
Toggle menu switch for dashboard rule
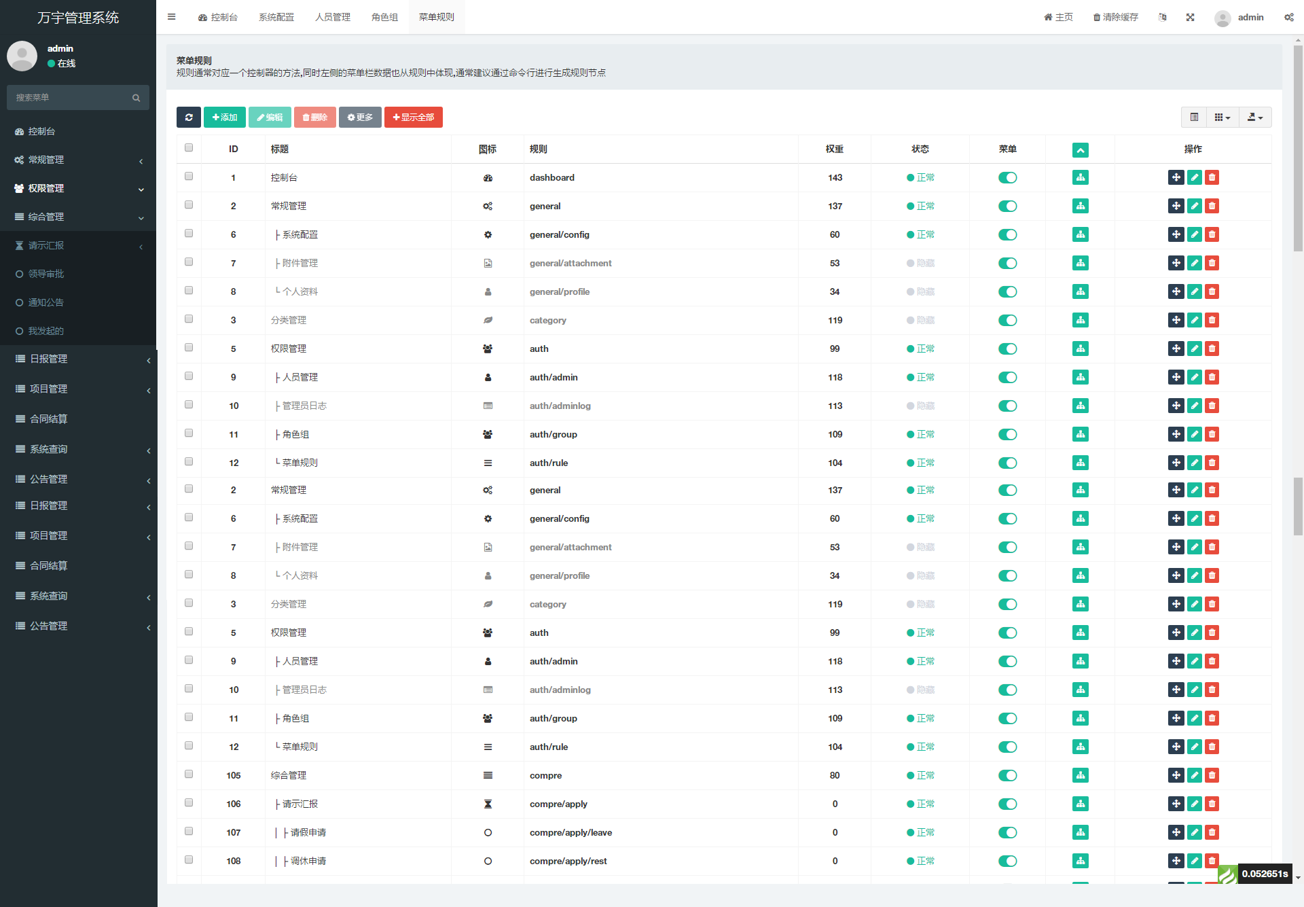[1007, 177]
